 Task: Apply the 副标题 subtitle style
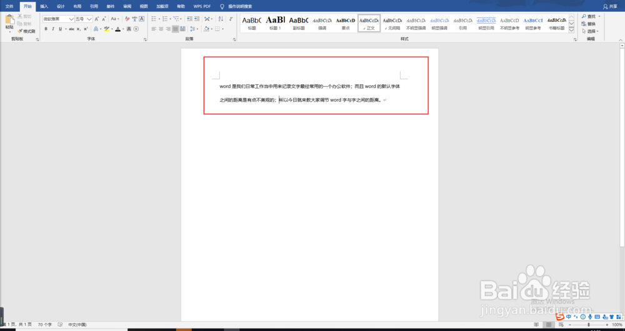point(299,23)
